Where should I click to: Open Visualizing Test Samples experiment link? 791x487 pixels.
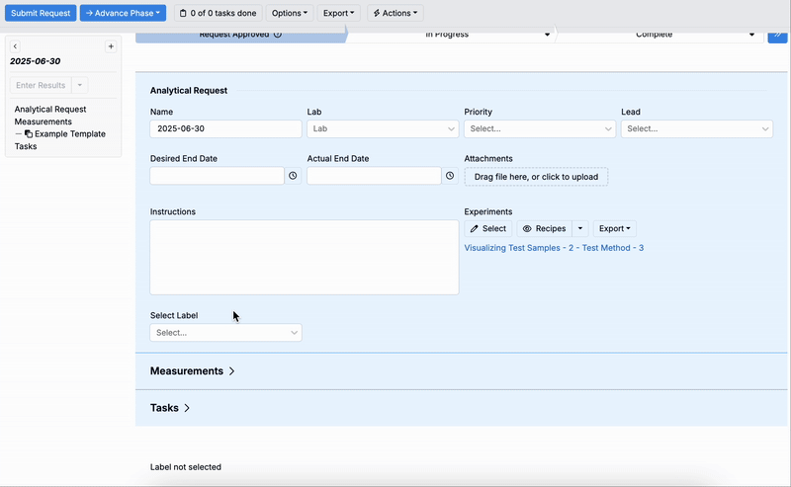[x=554, y=248]
